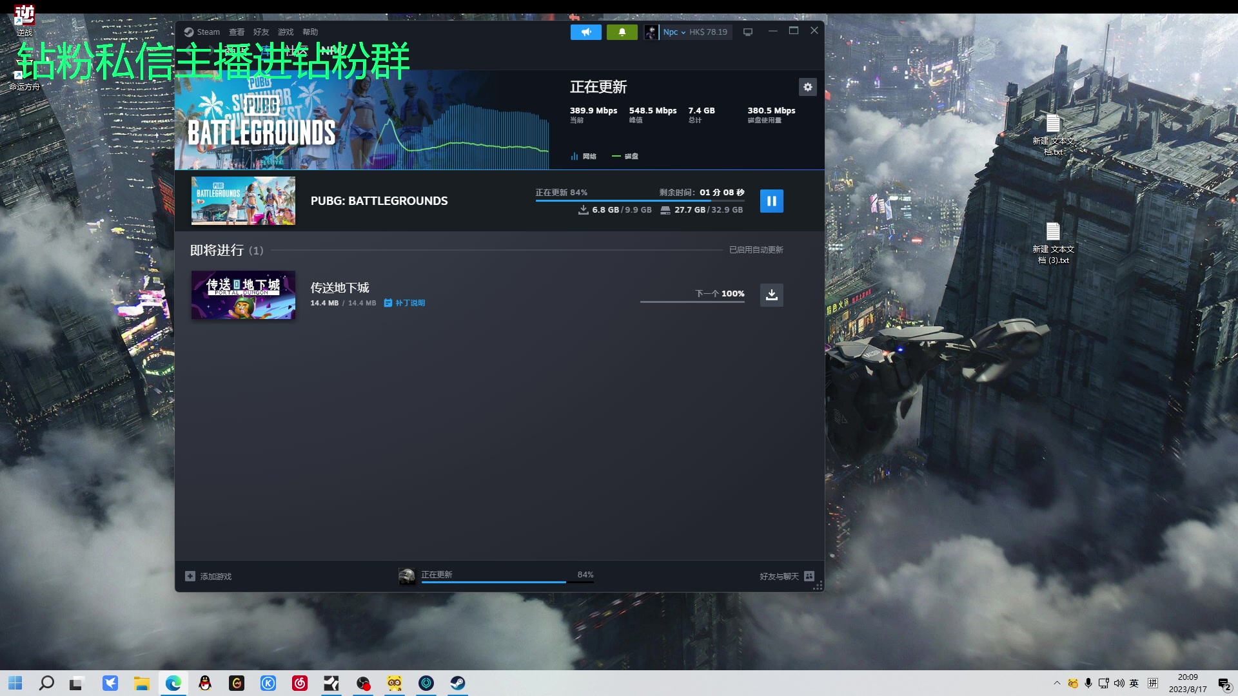Open the 传送地下城 title link
This screenshot has height=696, width=1238.
click(x=340, y=287)
